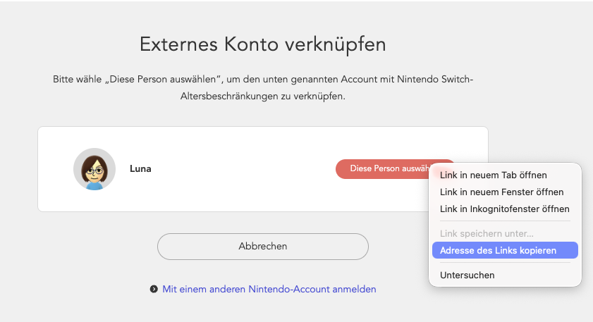Choose 'Link in neuem Fenster öffnen'
The height and width of the screenshot is (322, 593).
tap(505, 192)
